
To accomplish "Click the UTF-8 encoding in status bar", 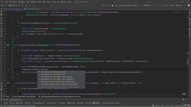I will [167, 106].
